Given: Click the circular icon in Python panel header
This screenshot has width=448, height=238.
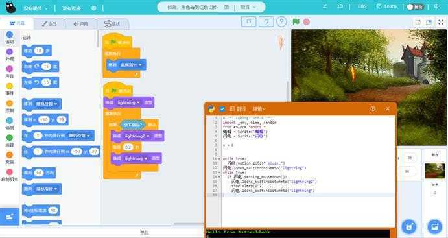Looking at the screenshot, I should (x=373, y=108).
